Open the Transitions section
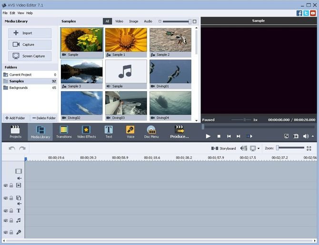Viewport: 319px width, 245px height. pos(64,132)
